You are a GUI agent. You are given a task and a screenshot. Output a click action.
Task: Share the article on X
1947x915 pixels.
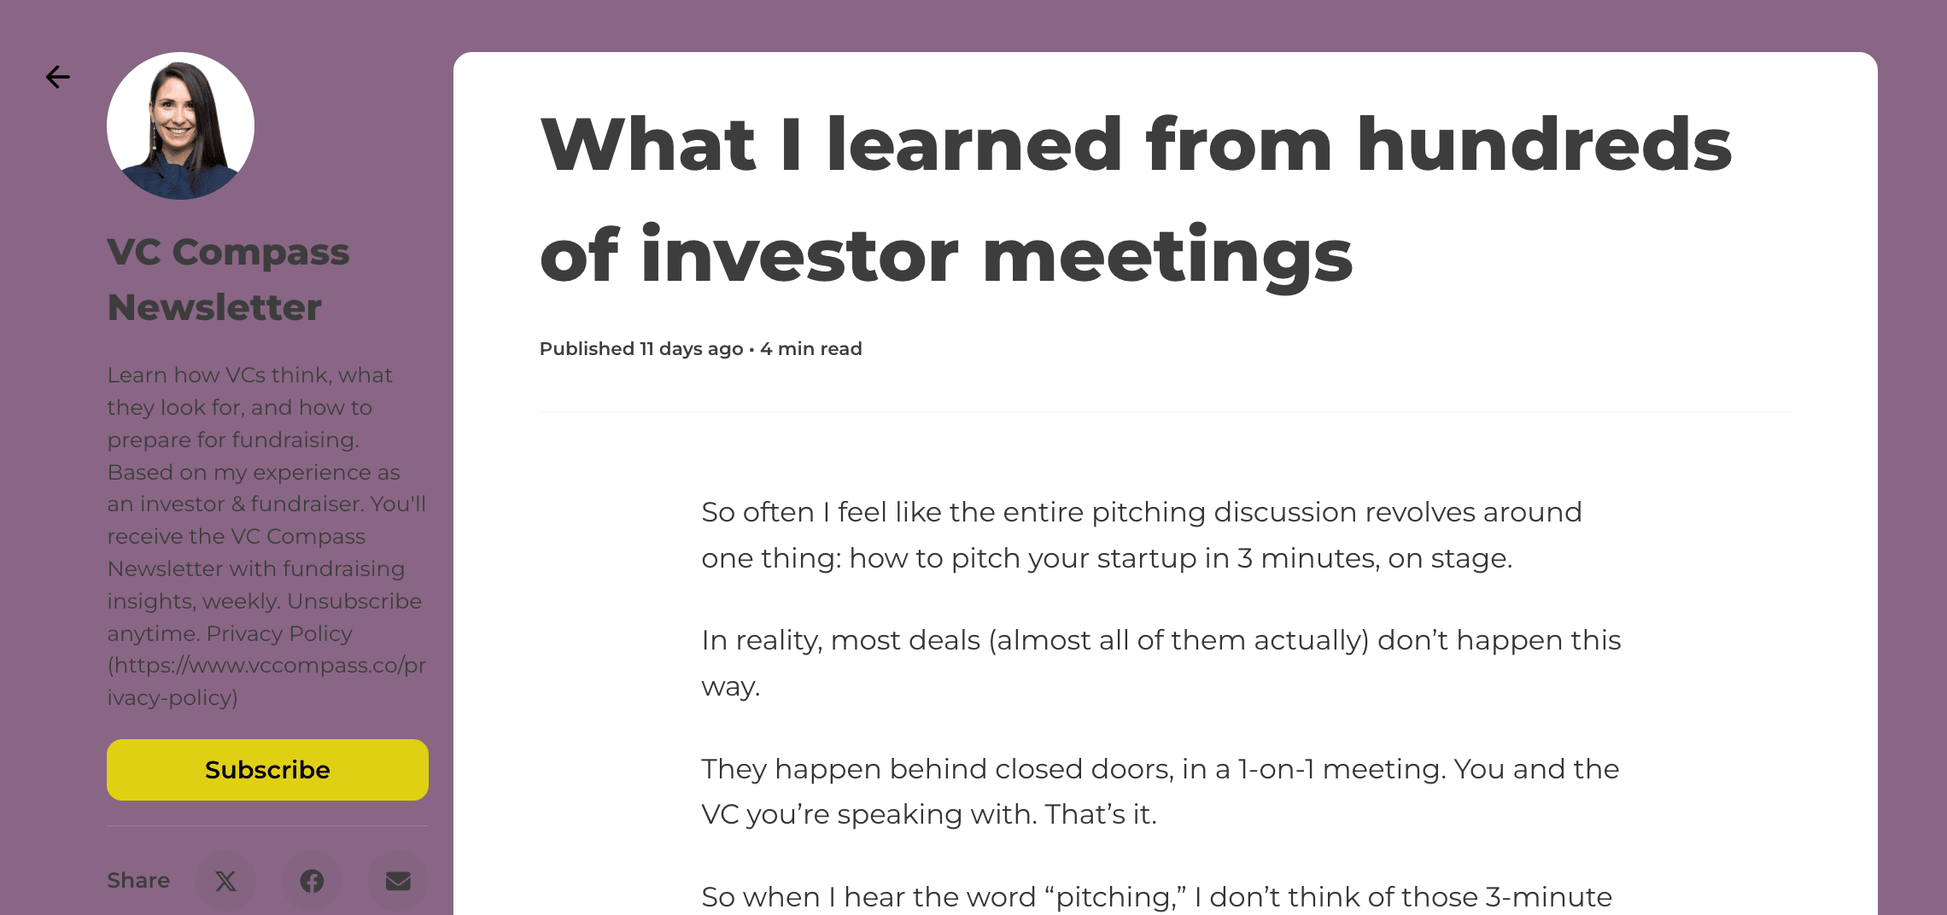pyautogui.click(x=225, y=881)
